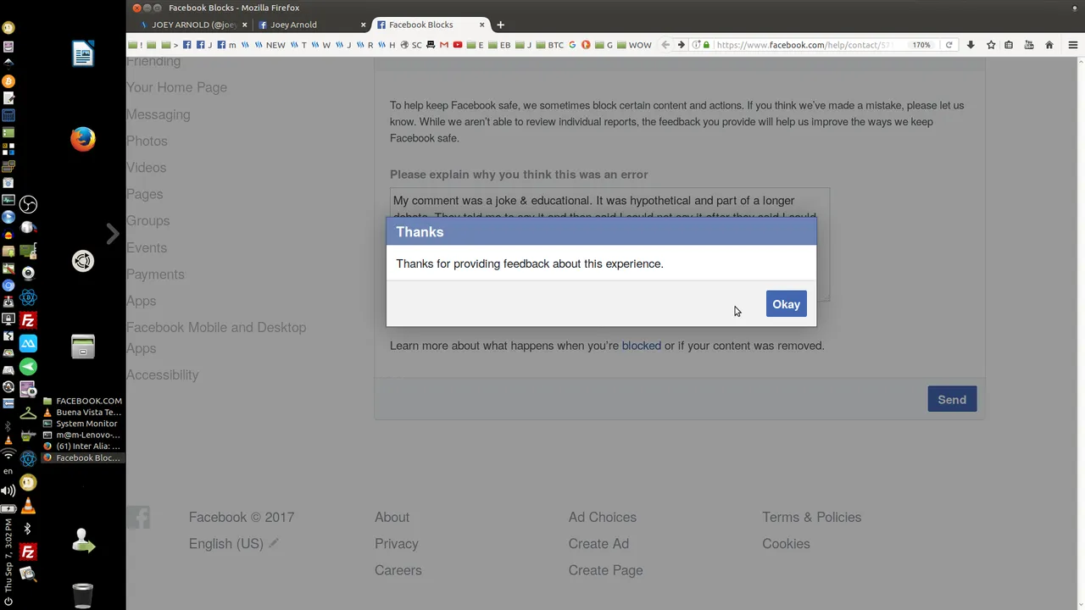This screenshot has height=610, width=1085.
Task: Close the Joey Arnold tab
Action: tap(364, 25)
